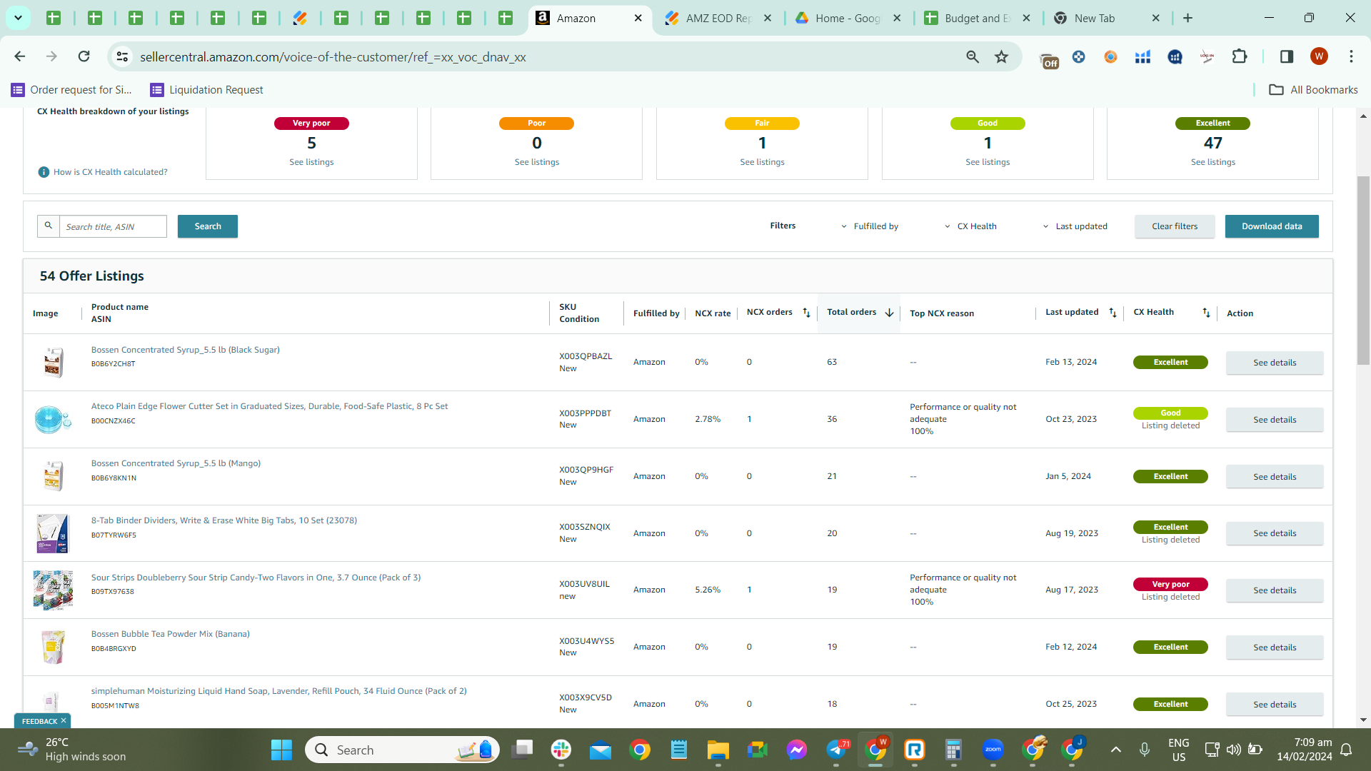Open the tab search chevron in Chrome
The image size is (1371, 771).
[18, 18]
